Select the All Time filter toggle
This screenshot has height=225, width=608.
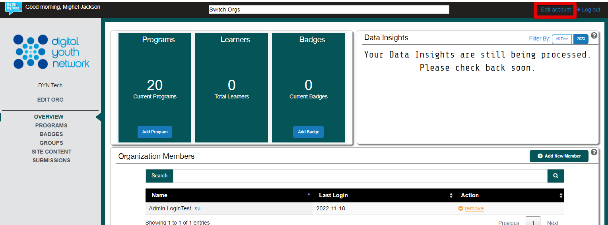click(x=562, y=39)
